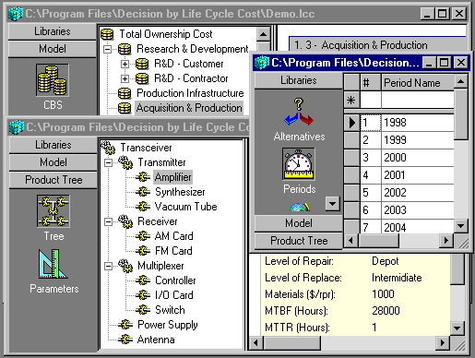This screenshot has height=358, width=475.
Task: Collapse the Multiplexer branch
Action: tap(108, 266)
